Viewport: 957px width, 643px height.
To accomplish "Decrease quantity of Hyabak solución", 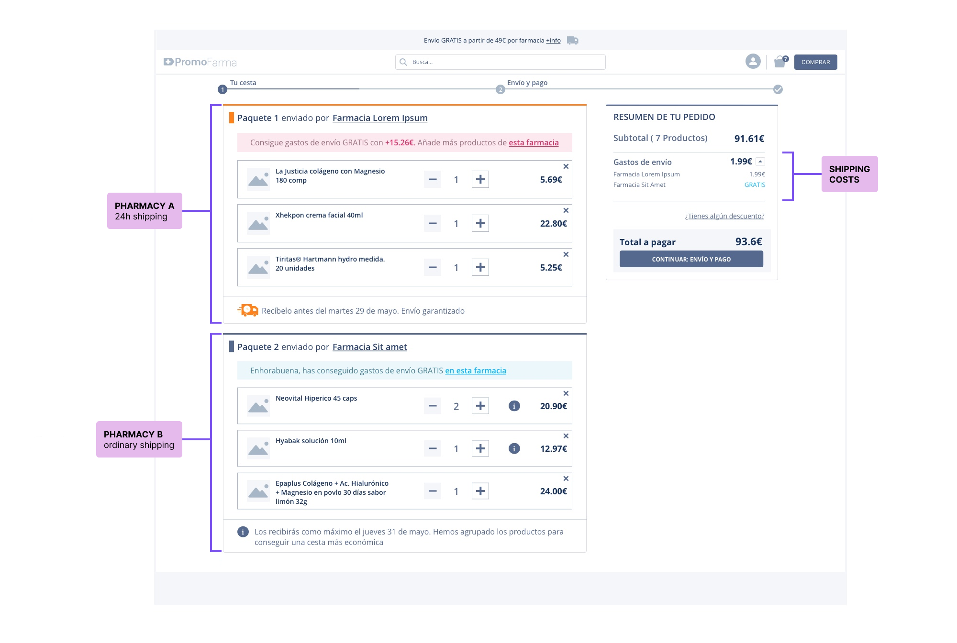I will pyautogui.click(x=433, y=449).
